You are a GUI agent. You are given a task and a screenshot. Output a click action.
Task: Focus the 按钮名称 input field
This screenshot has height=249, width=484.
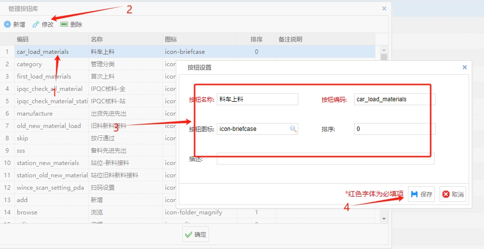click(257, 99)
